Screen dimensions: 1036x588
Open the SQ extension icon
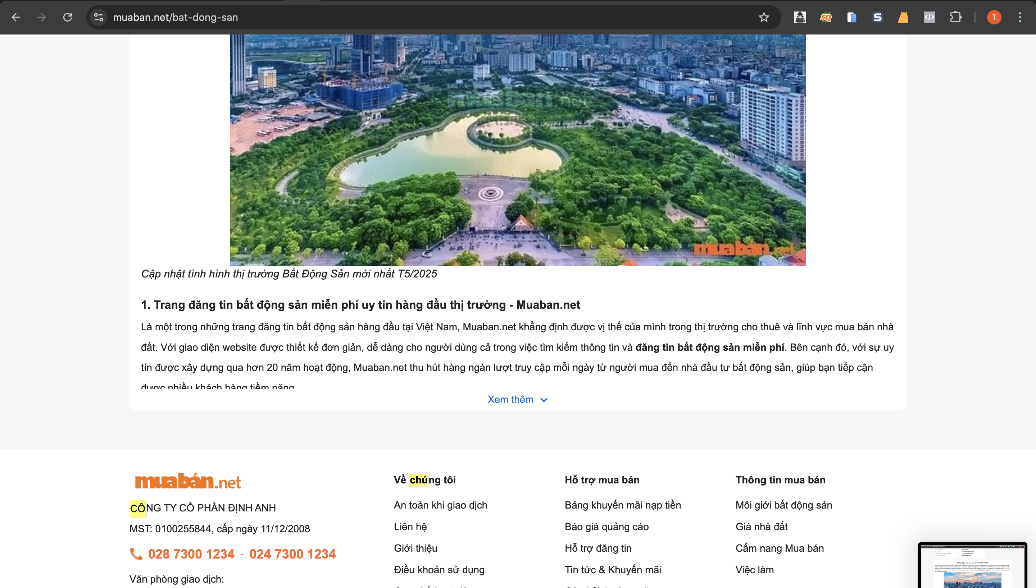(826, 17)
